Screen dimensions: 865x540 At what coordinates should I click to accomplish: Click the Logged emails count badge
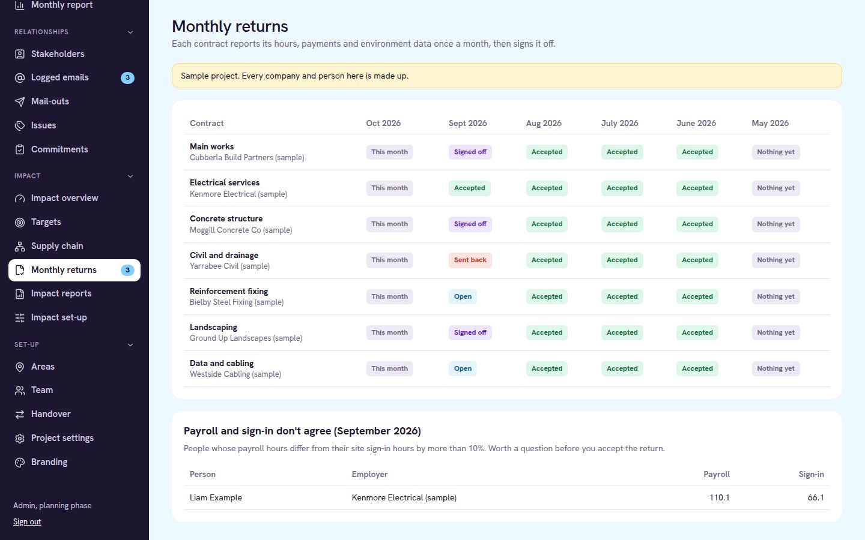coord(127,78)
